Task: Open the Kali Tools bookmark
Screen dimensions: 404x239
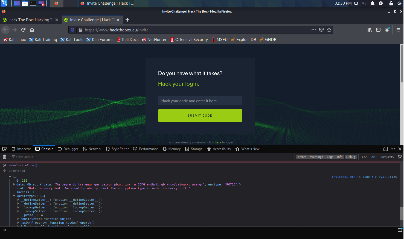Action: tap(72, 40)
